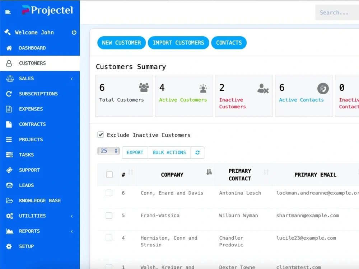
Task: Click the Subscriptions refresh-arrow icon
Action: click(x=9, y=94)
